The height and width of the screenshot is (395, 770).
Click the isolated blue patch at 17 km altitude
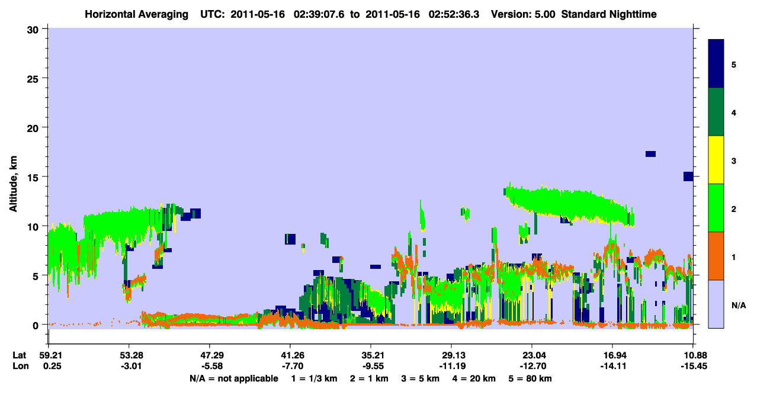(650, 154)
